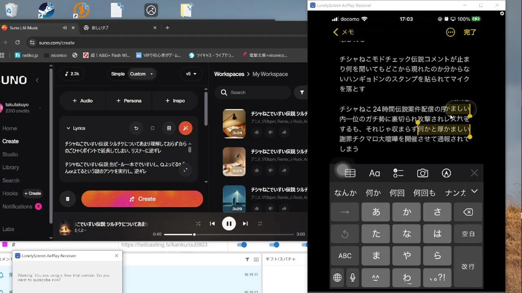Expand the lyrics editor to fullscreen
The width and height of the screenshot is (522, 293).
click(x=186, y=170)
